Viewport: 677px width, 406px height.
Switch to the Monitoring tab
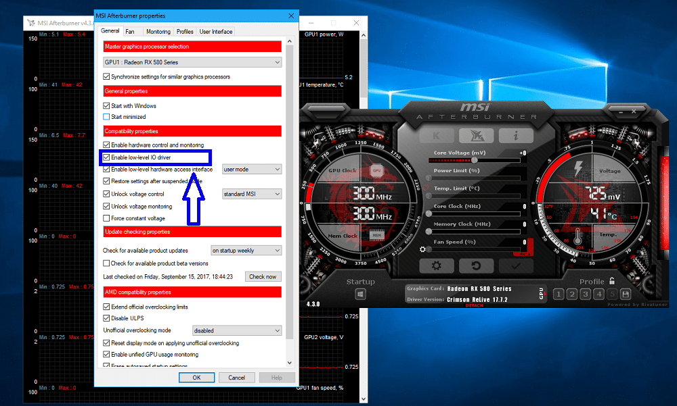(x=158, y=32)
